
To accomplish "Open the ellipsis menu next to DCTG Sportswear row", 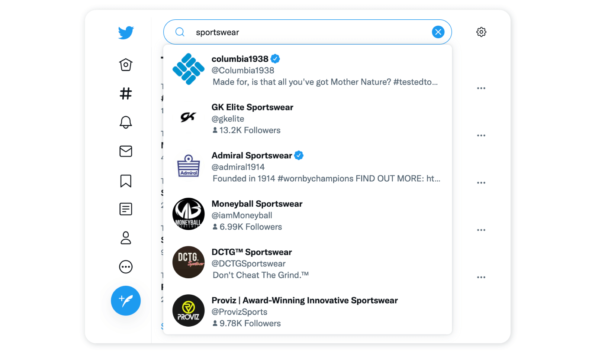I will click(481, 277).
